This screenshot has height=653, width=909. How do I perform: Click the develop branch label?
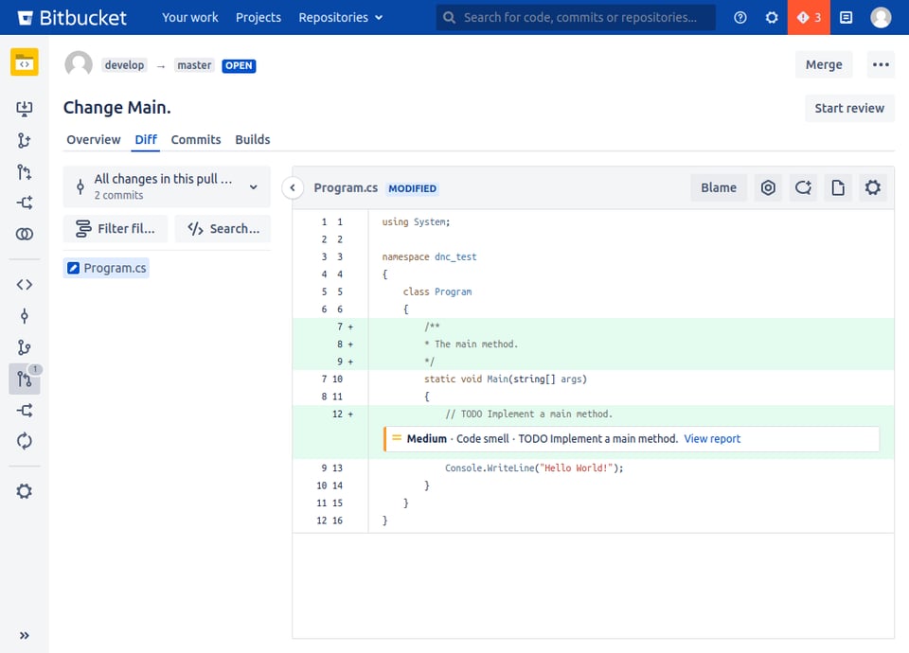pyautogui.click(x=125, y=65)
